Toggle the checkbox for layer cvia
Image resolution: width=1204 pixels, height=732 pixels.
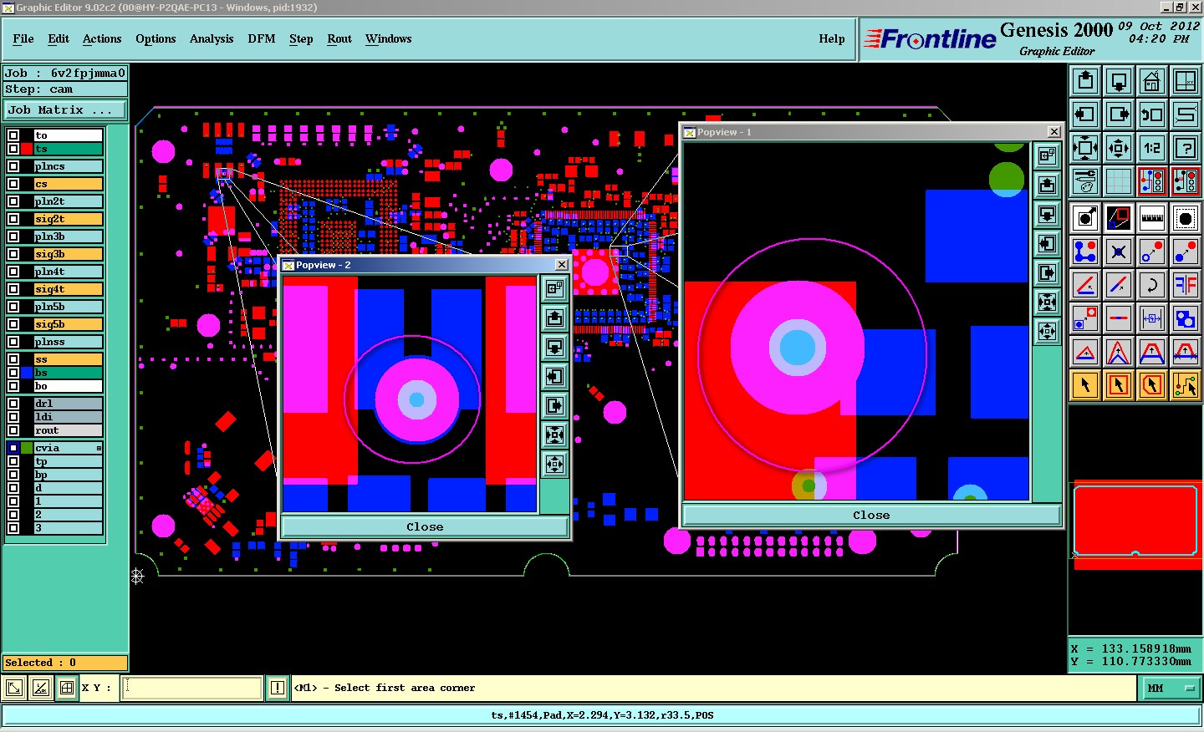[13, 448]
